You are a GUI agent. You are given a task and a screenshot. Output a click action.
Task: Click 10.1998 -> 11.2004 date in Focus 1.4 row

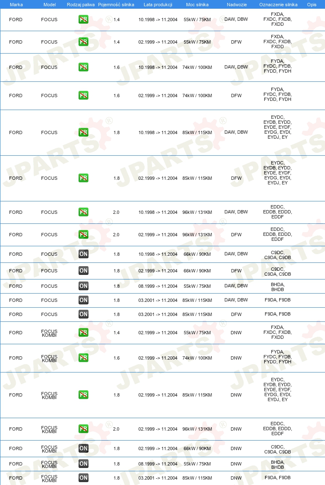pyautogui.click(x=158, y=20)
